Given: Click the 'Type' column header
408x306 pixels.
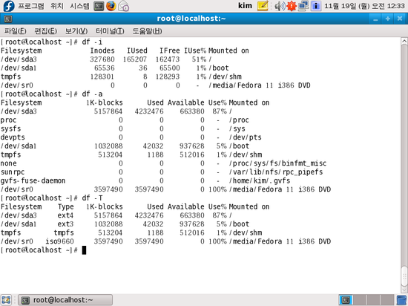Looking at the screenshot, I should click(65, 206).
